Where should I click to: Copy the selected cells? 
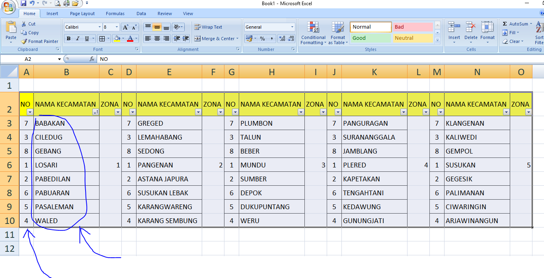tap(30, 33)
